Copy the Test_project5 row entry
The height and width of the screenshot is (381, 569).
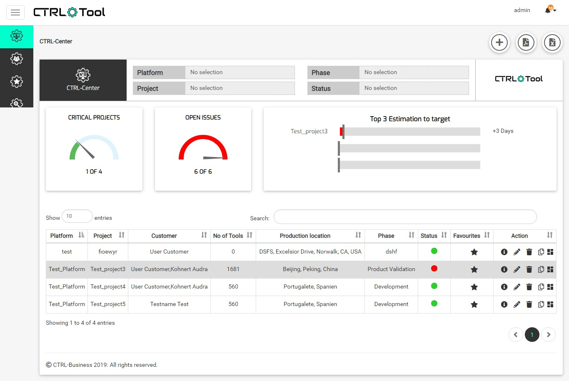(541, 304)
